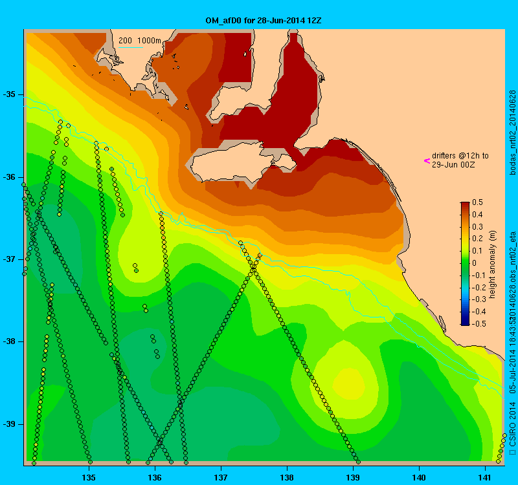Click the '0.3' colorbar tick label
Viewport: 518px width, 485px height.
pyautogui.click(x=477, y=227)
